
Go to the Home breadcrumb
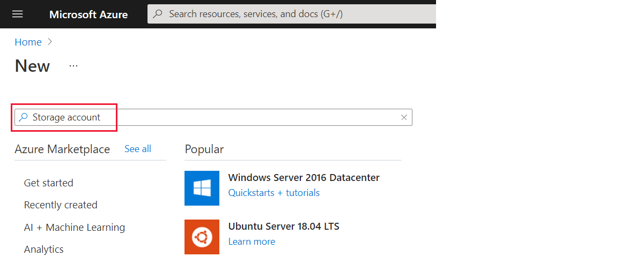[28, 42]
